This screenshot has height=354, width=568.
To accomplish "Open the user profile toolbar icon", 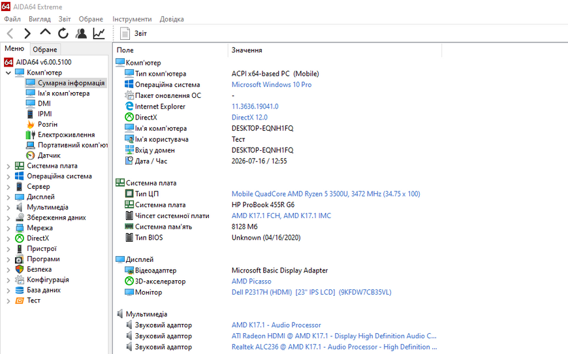I will [x=81, y=33].
